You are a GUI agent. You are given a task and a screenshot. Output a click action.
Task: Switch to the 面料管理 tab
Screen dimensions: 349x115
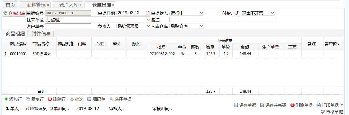(x=34, y=5)
